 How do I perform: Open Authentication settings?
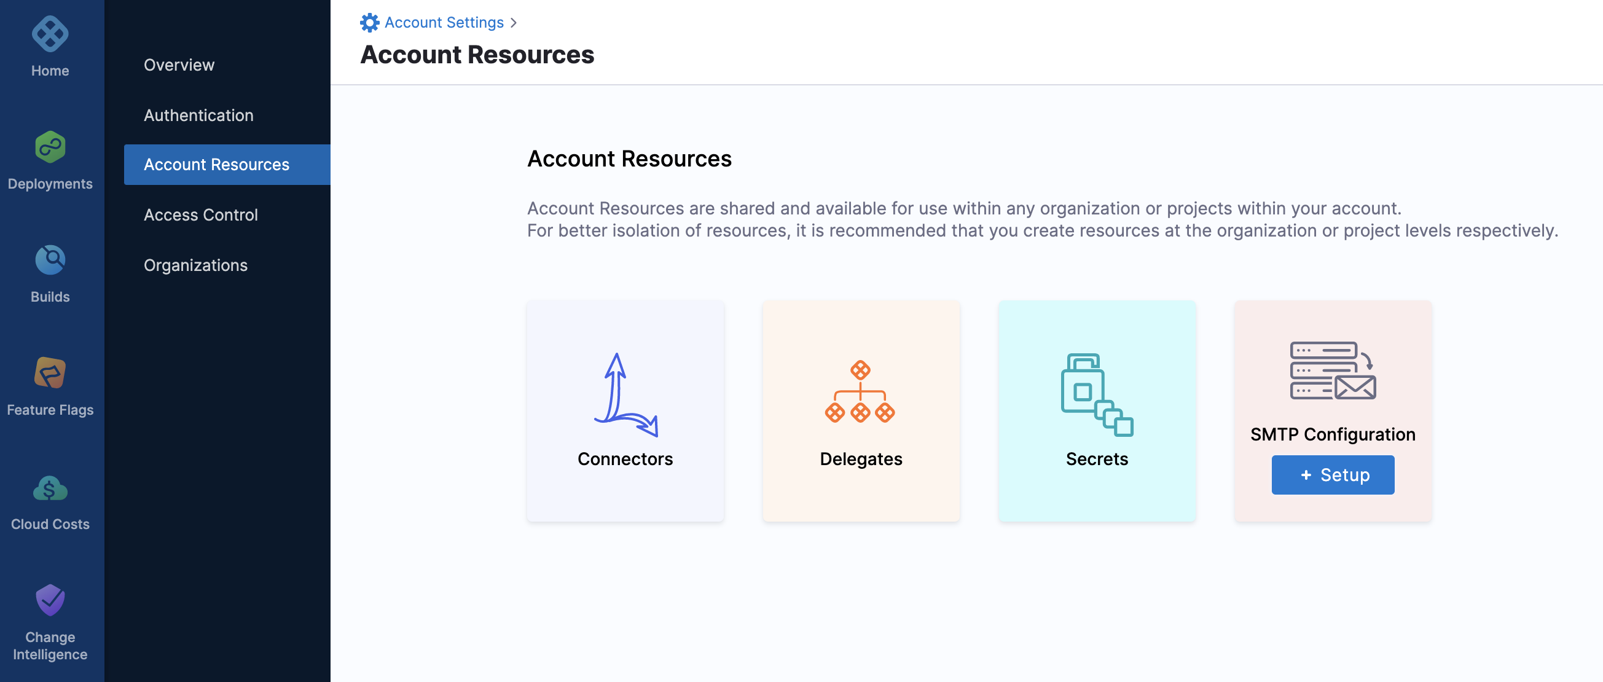(x=198, y=115)
